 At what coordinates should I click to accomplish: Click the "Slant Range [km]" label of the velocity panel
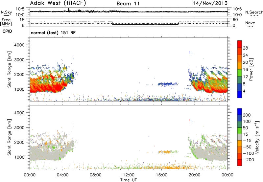pyautogui.click(x=9, y=137)
